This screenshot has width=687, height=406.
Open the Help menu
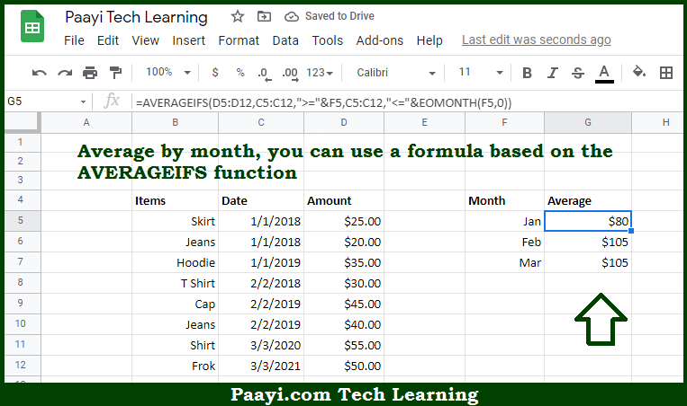tap(429, 40)
